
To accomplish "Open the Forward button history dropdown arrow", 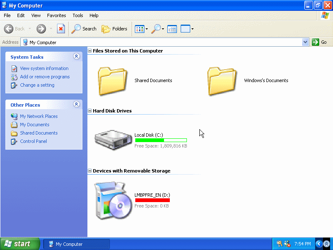I will (51, 29).
